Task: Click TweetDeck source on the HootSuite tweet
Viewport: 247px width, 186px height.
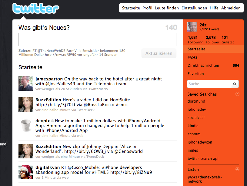Action: 86,110
